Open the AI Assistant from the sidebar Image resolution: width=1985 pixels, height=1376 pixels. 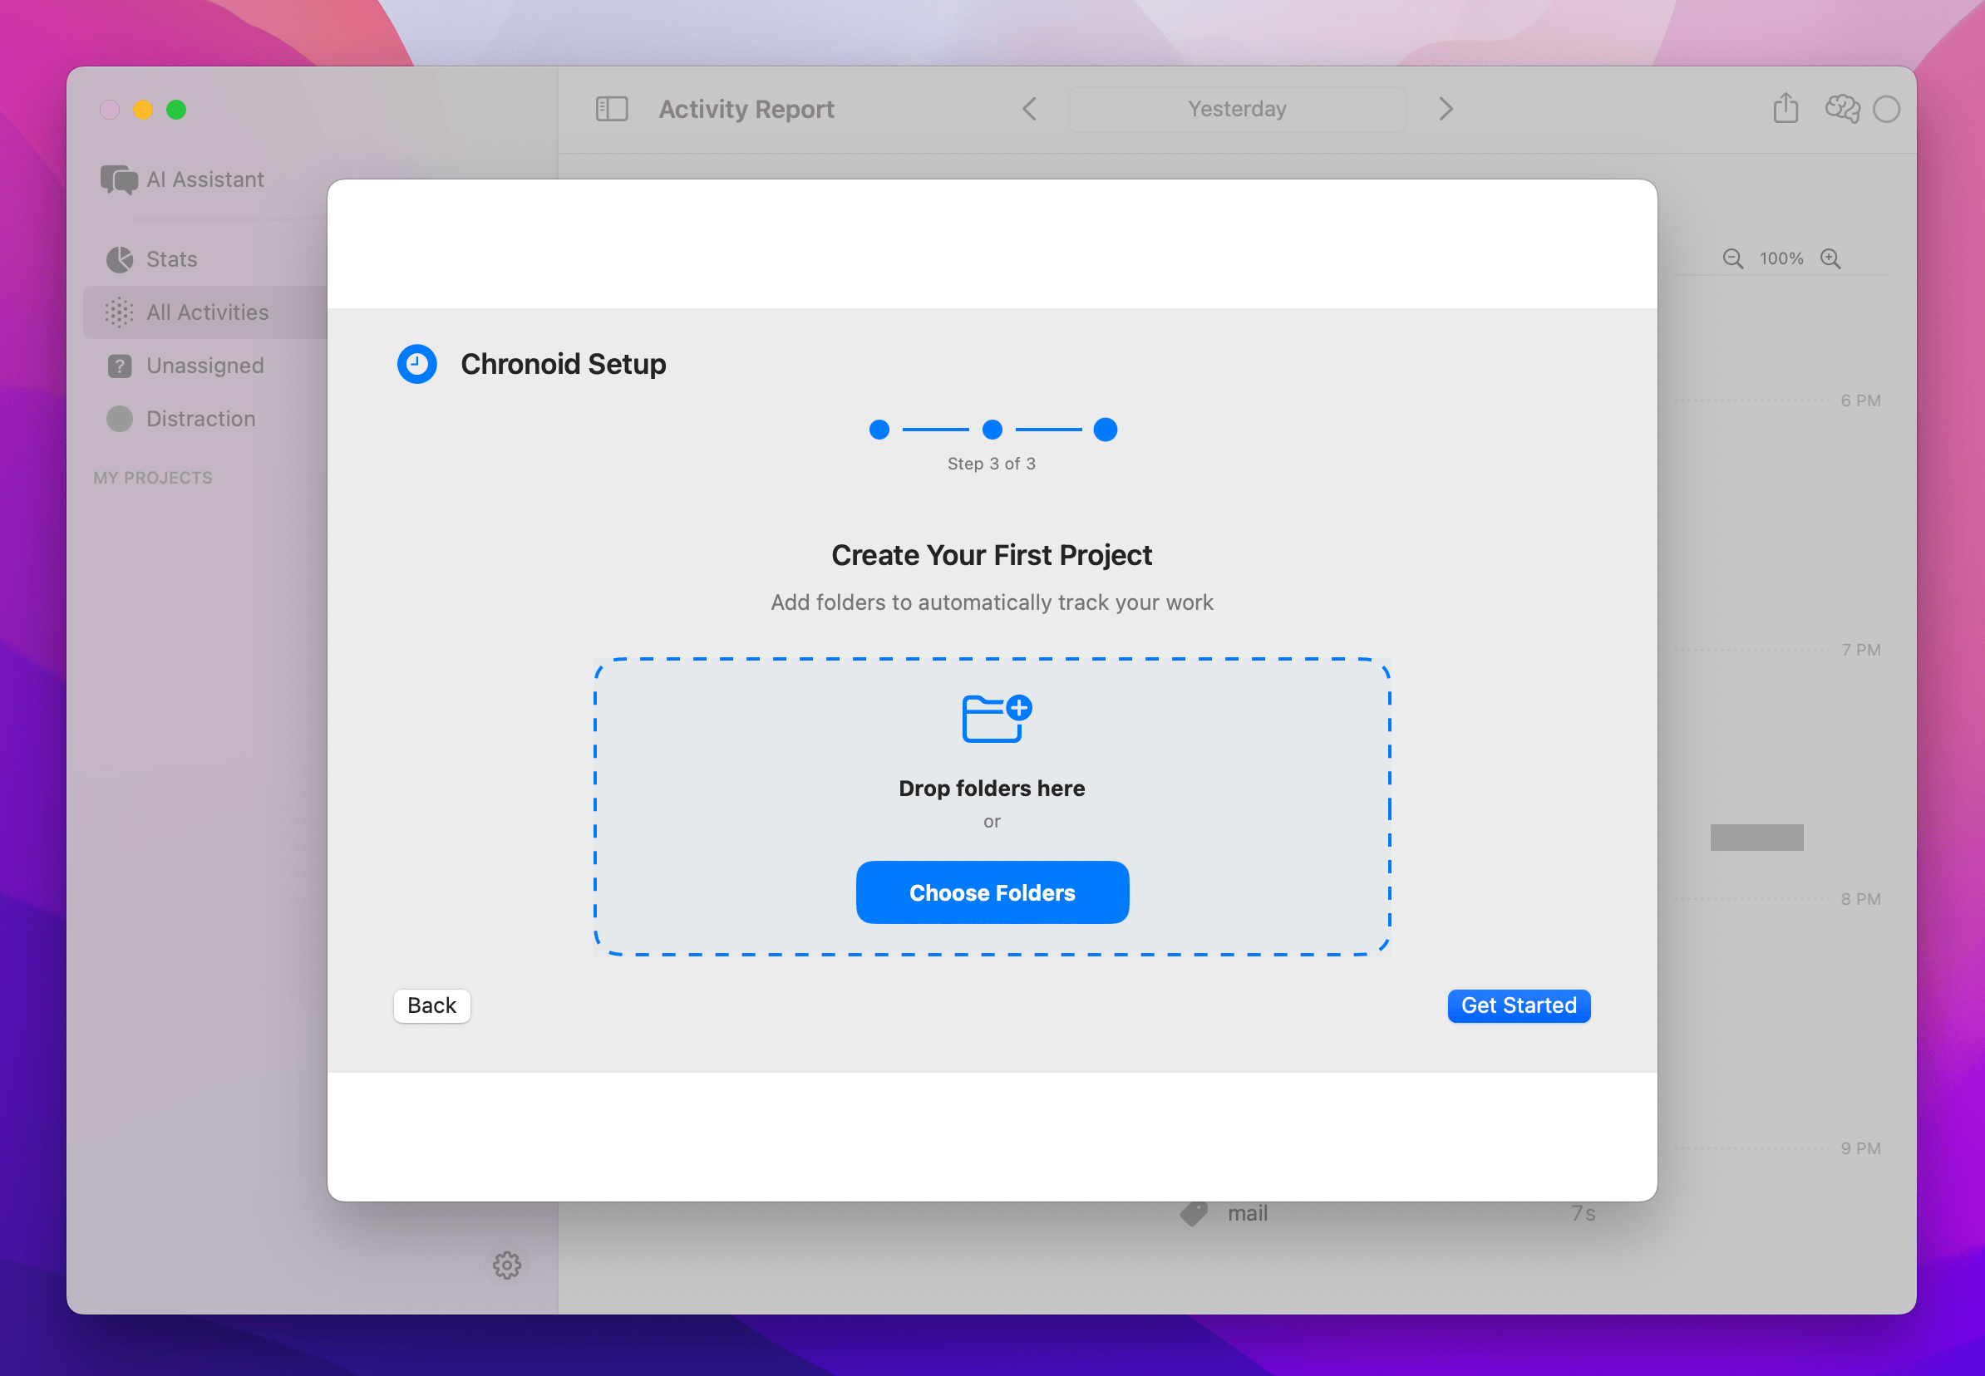pos(119,180)
